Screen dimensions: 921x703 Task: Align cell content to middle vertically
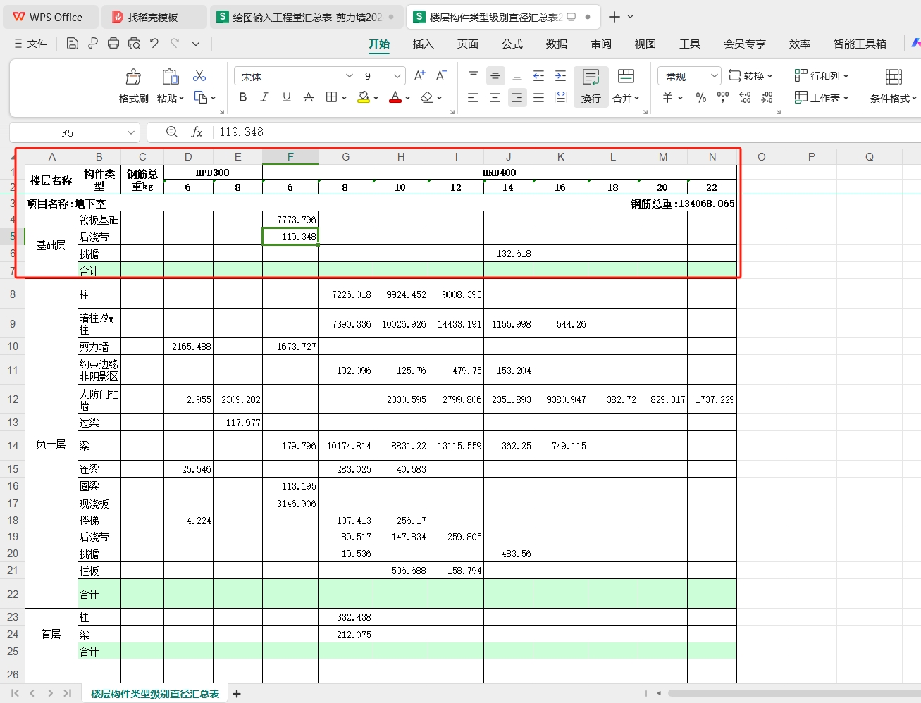point(495,75)
